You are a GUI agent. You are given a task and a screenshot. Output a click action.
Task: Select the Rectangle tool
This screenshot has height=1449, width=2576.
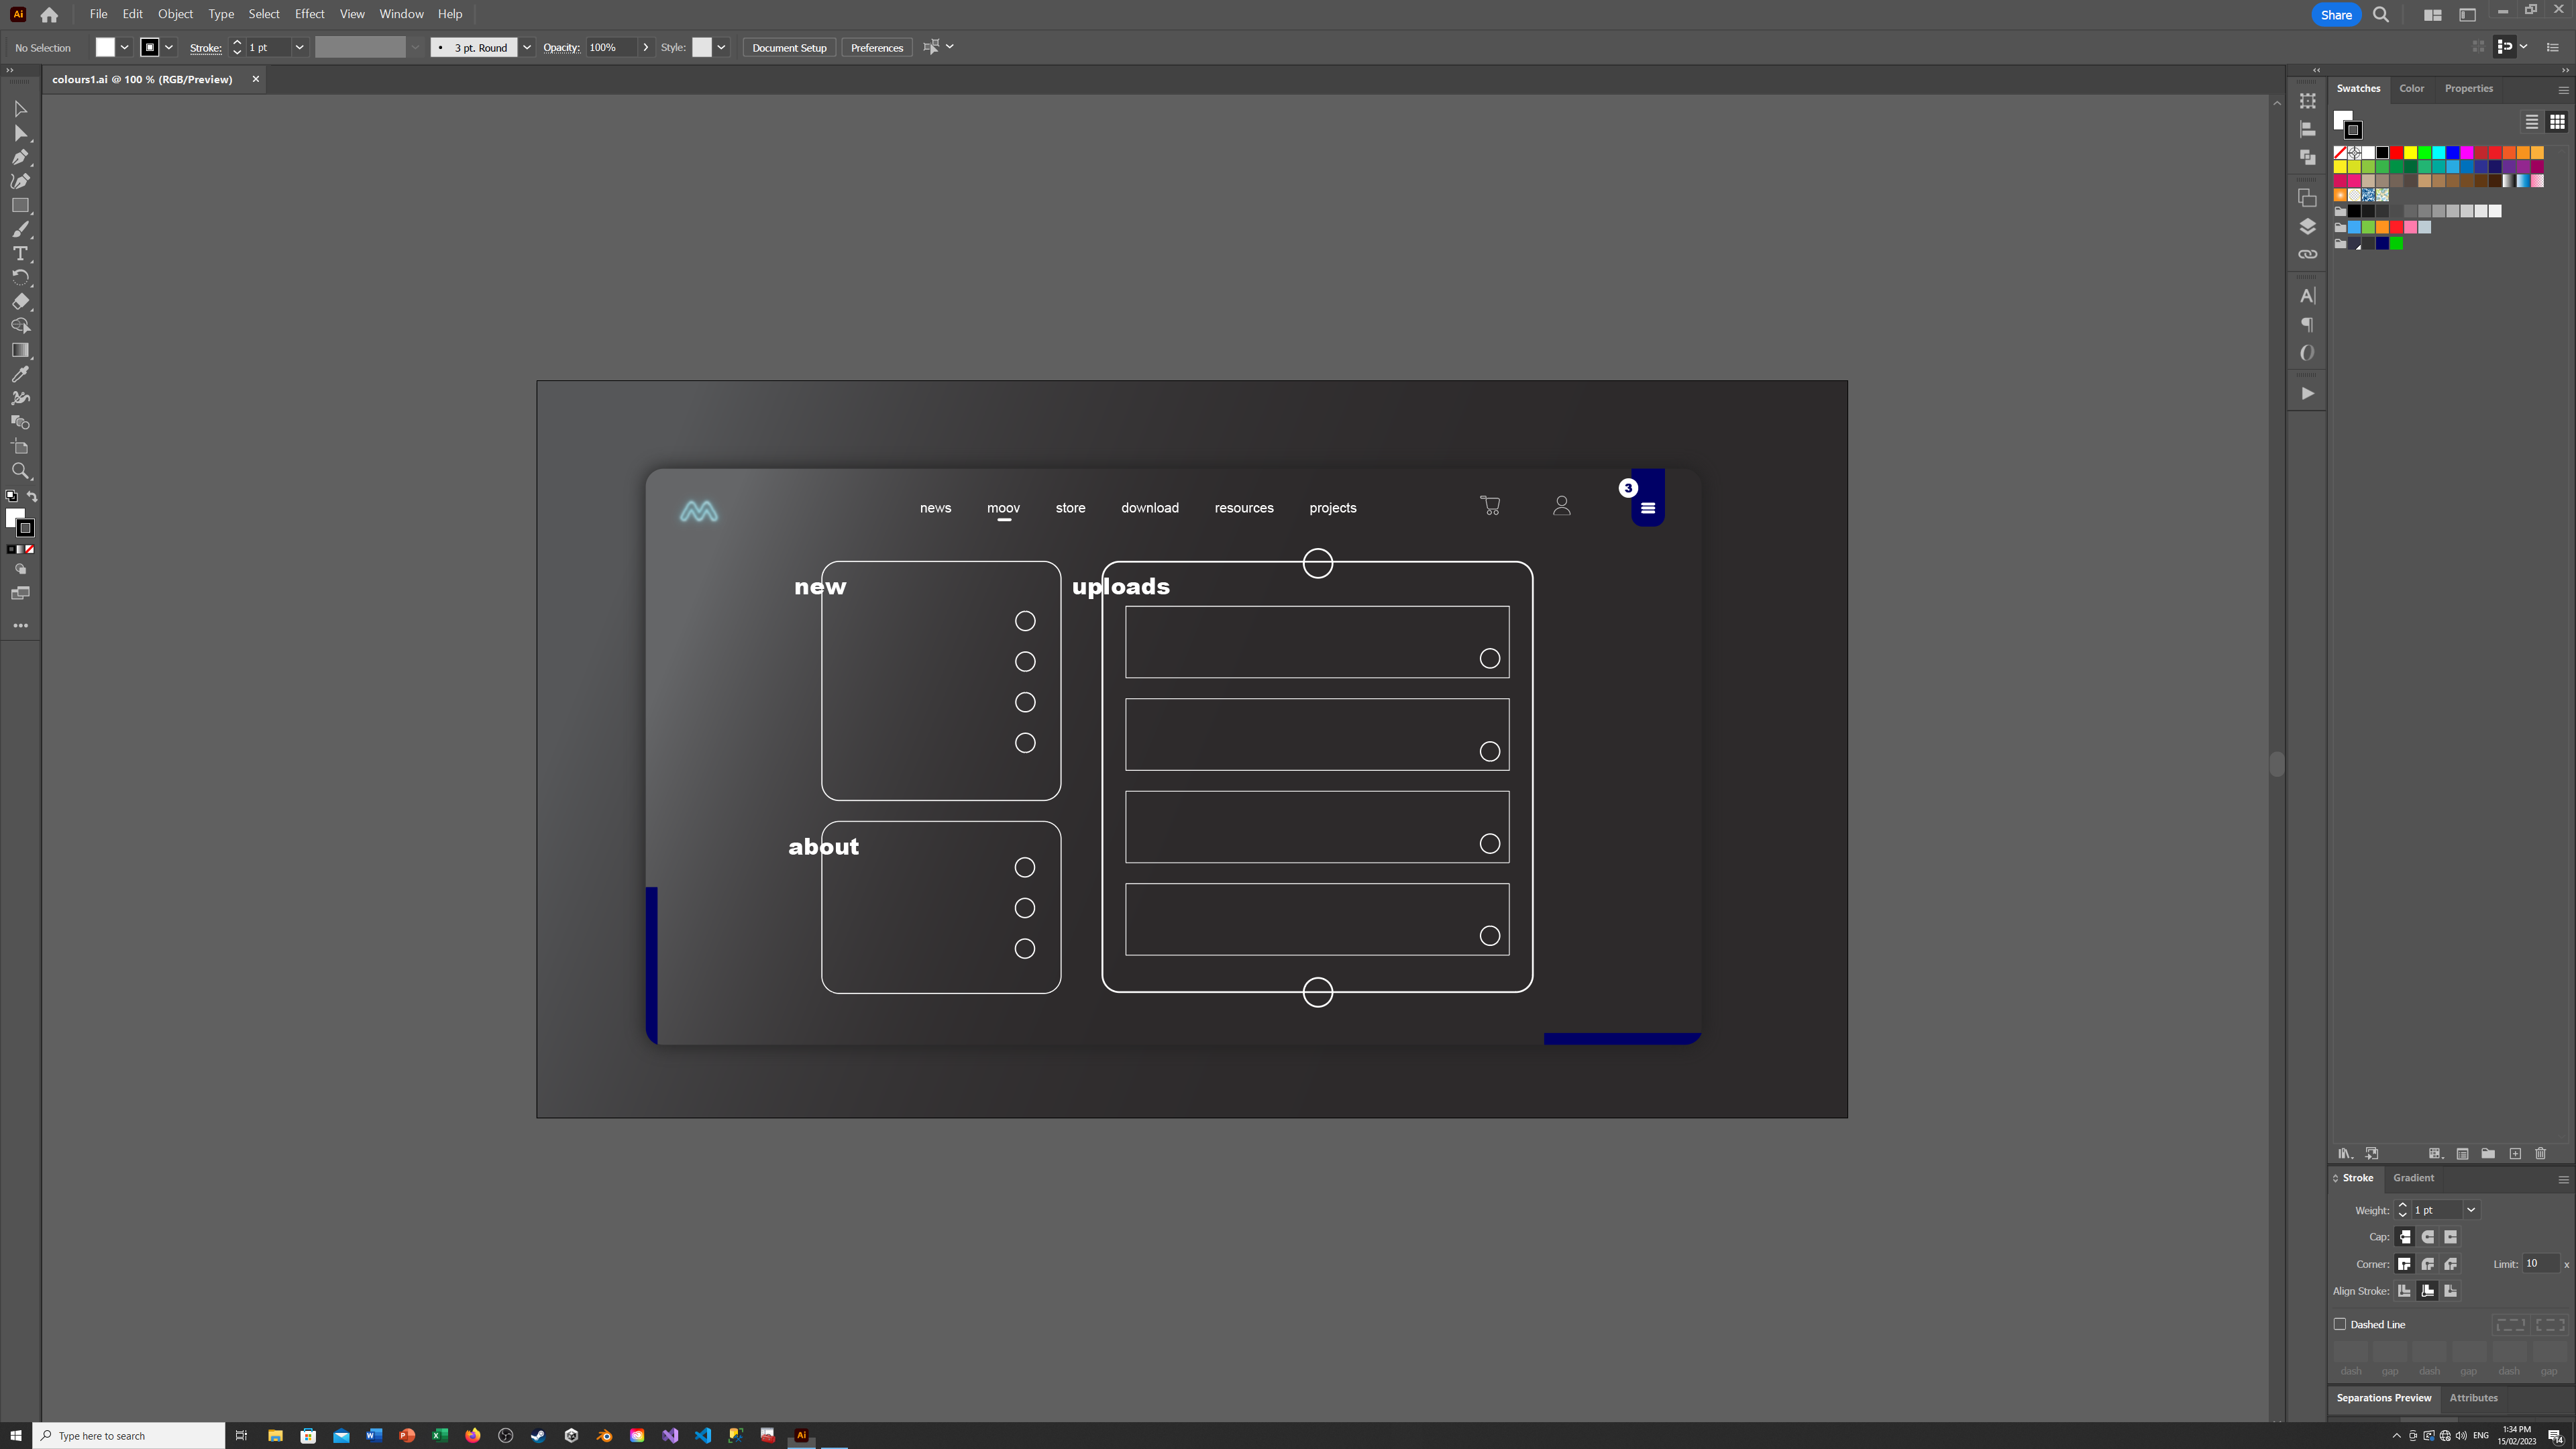[20, 205]
